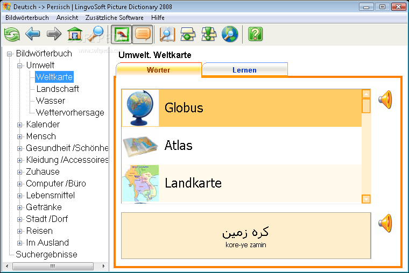
Task: Click the tree panel scroll left arrow
Action: point(7,266)
